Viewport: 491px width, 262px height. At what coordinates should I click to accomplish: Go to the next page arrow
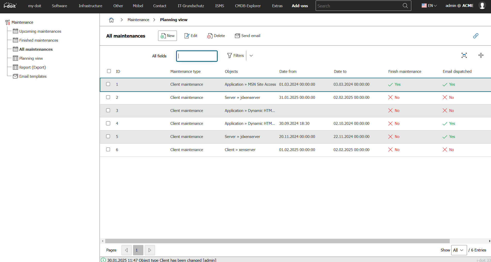coord(150,250)
